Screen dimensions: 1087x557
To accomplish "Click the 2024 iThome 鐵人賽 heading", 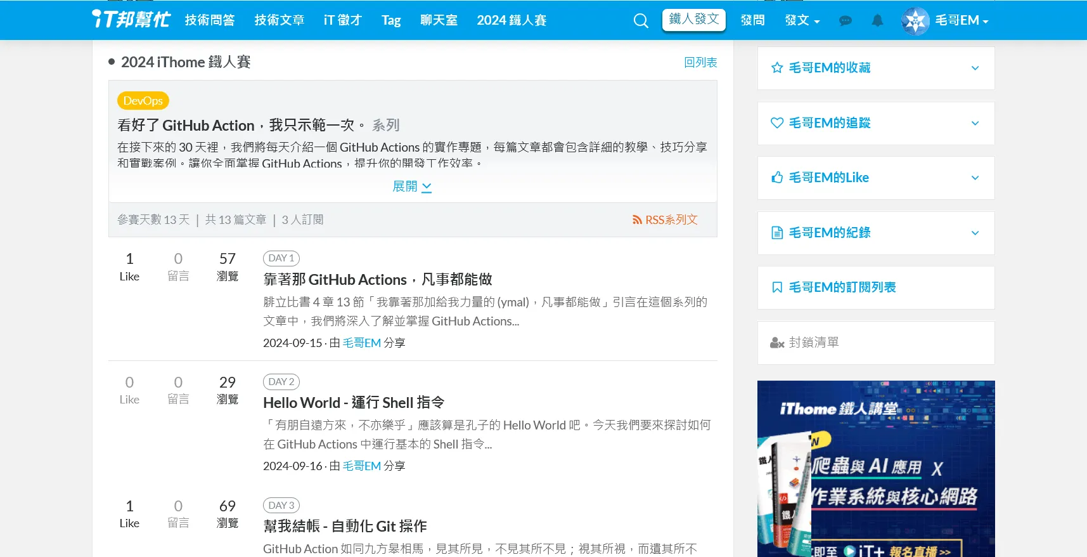I will [x=186, y=62].
